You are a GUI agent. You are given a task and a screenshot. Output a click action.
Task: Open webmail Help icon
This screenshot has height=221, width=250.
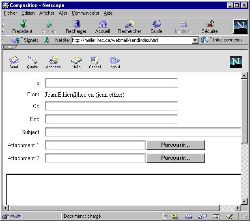76,63
